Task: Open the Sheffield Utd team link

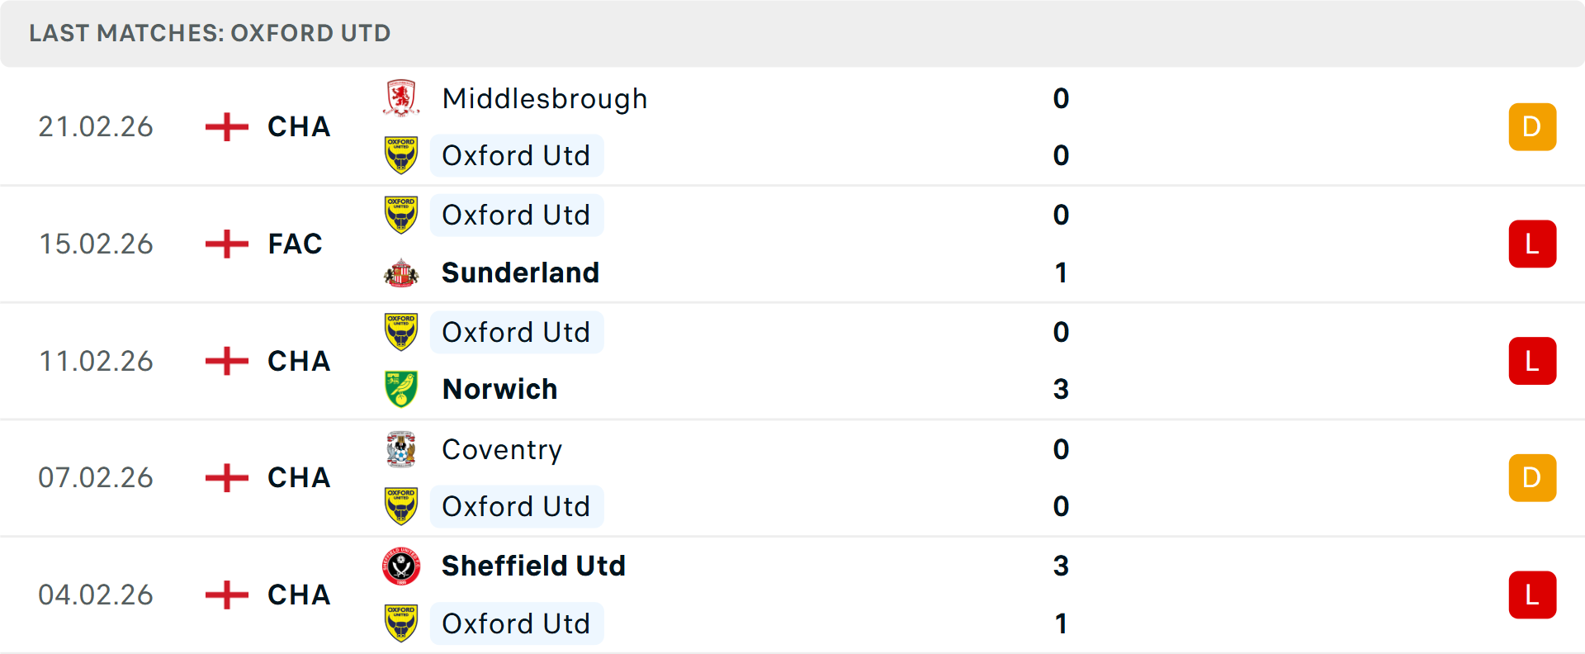Action: tap(533, 566)
